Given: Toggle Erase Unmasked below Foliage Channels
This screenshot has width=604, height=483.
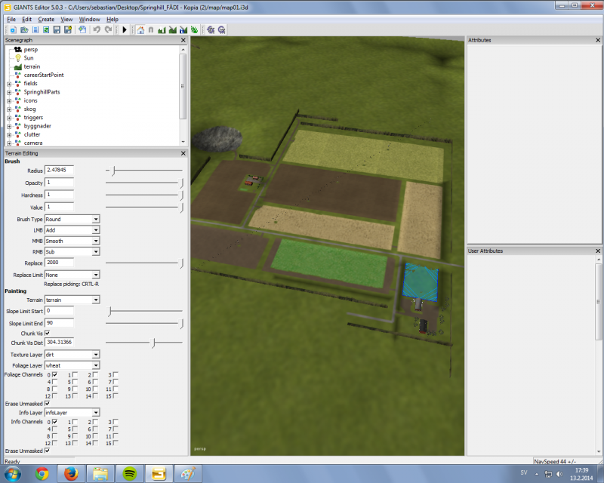Looking at the screenshot, I should pyautogui.click(x=47, y=403).
